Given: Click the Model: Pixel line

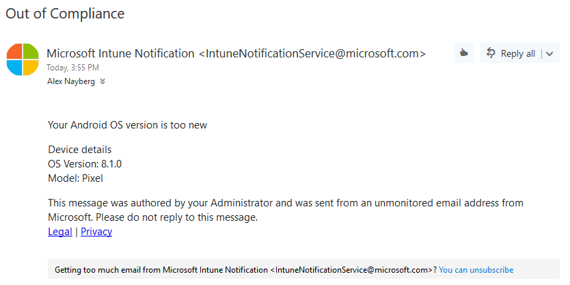Looking at the screenshot, I should coord(76,178).
